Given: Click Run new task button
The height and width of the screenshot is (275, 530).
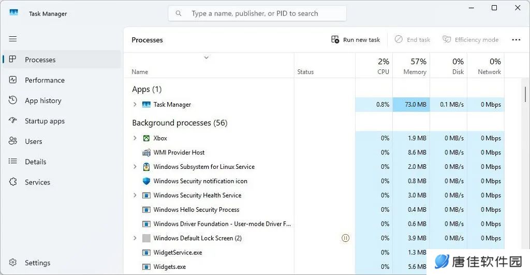Looking at the screenshot, I should tap(356, 39).
